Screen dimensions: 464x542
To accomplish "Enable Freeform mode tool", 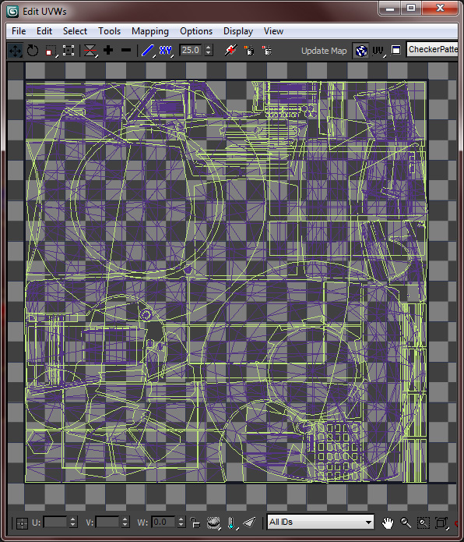I will (69, 51).
